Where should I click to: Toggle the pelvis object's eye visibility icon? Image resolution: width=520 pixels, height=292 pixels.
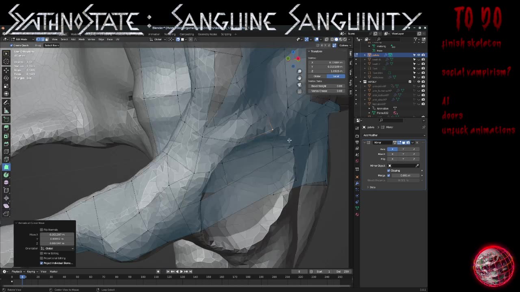click(419, 55)
